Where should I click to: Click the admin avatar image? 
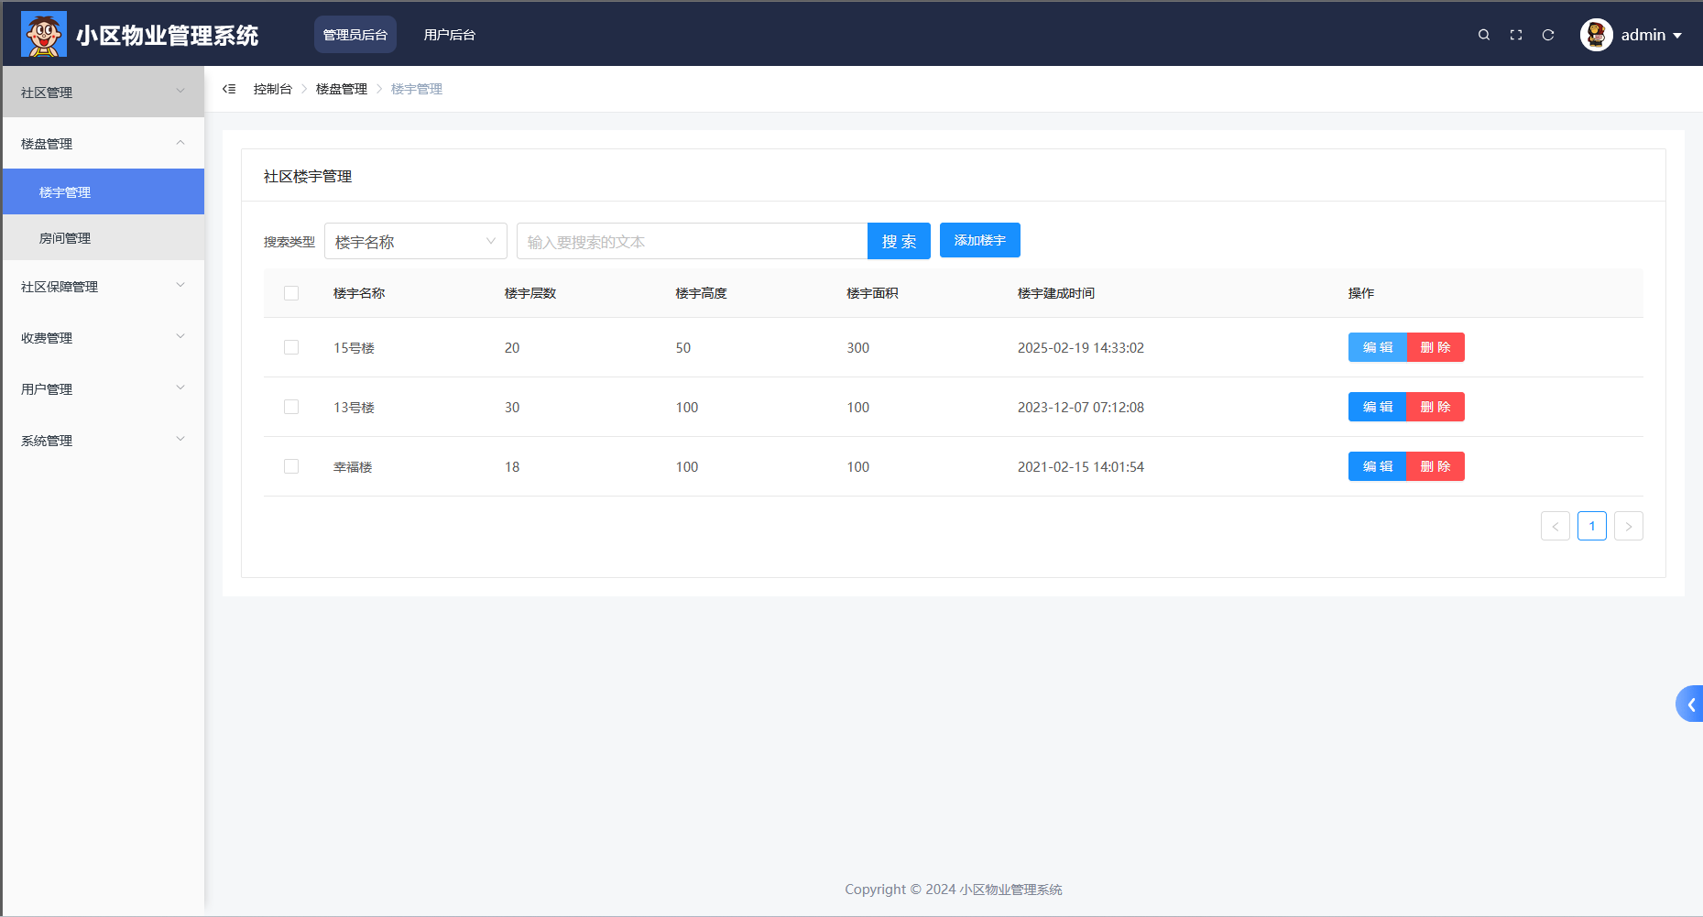(1596, 35)
